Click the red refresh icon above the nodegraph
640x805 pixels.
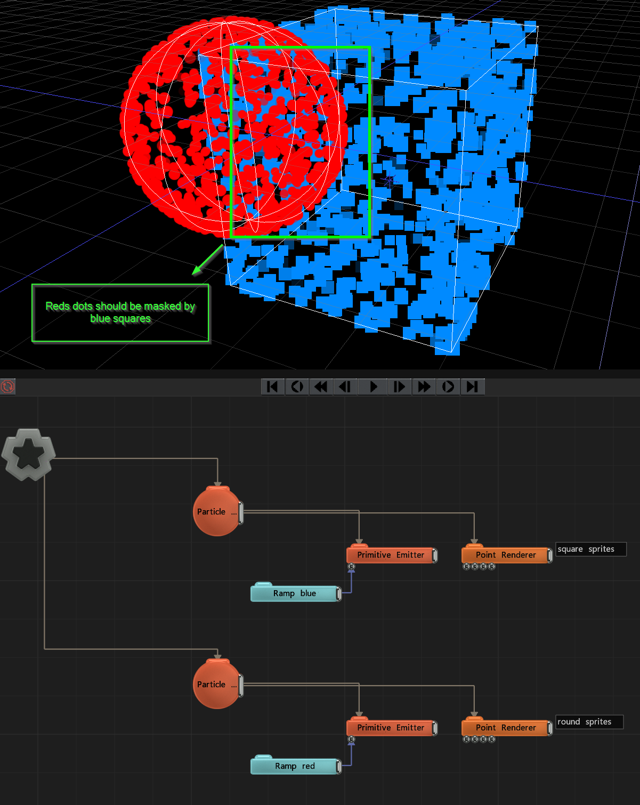pyautogui.click(x=7, y=387)
